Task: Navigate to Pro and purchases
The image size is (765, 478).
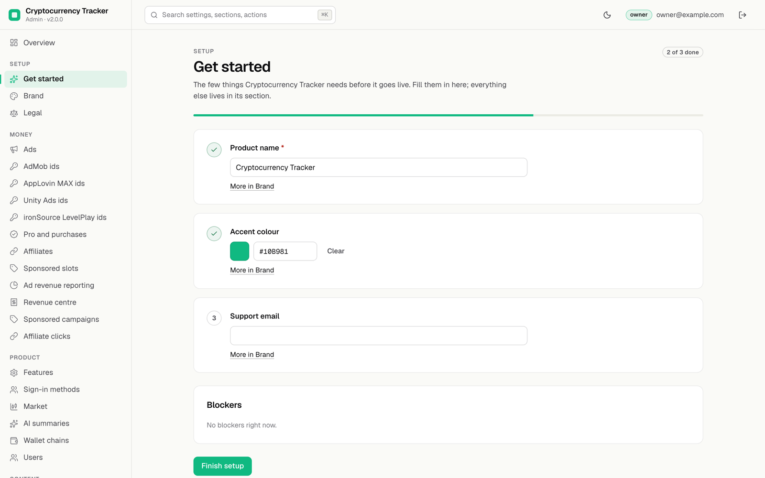Action: (x=66, y=234)
